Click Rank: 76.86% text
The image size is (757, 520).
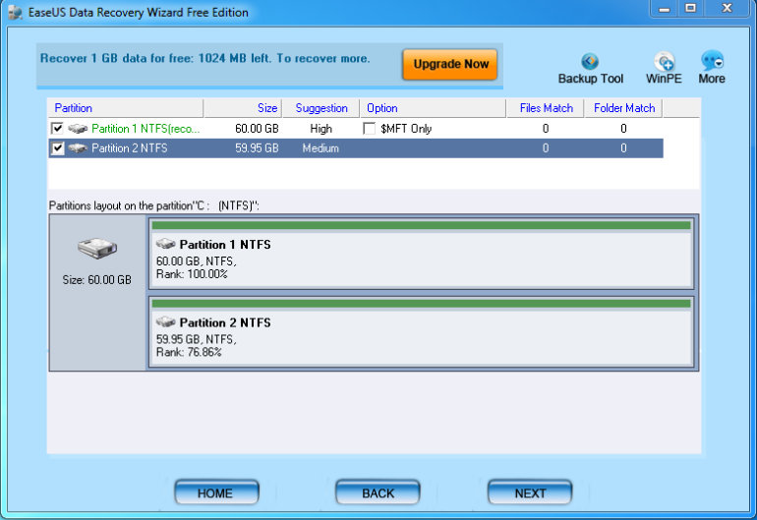point(189,353)
